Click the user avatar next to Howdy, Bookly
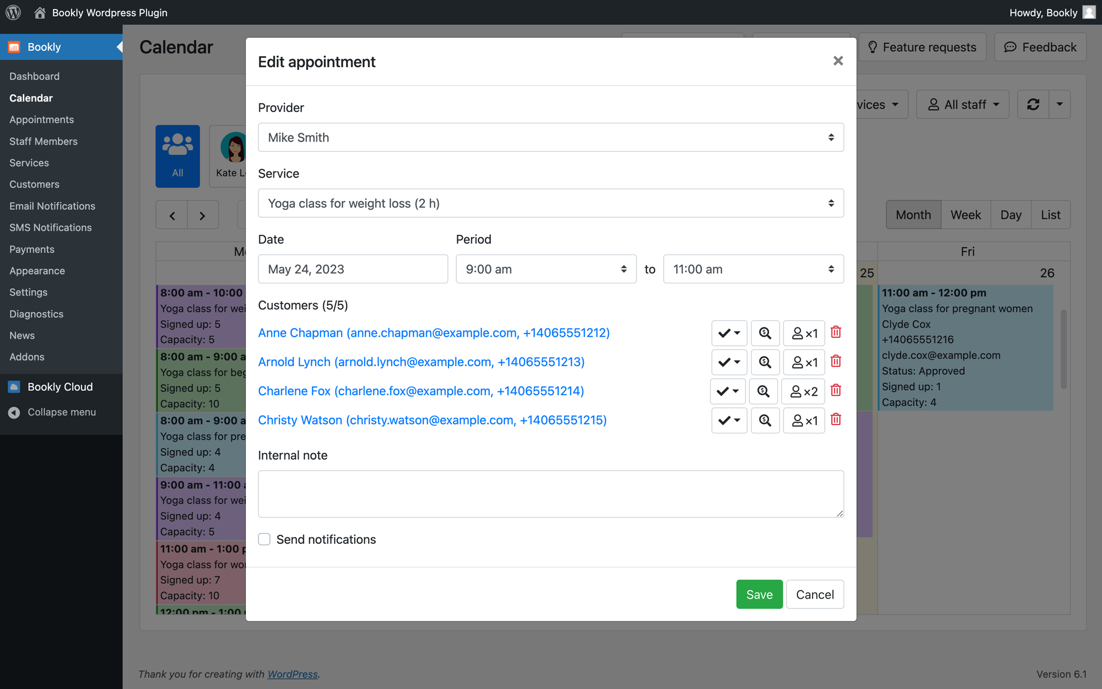Image resolution: width=1102 pixels, height=689 pixels. 1089,12
